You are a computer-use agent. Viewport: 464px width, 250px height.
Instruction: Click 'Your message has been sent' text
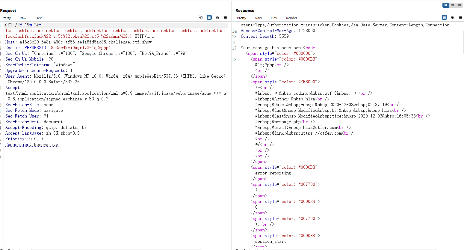pyautogui.click(x=272, y=48)
